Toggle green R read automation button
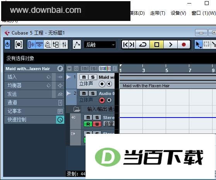This screenshot has width=216, height=180. [x=88, y=124]
